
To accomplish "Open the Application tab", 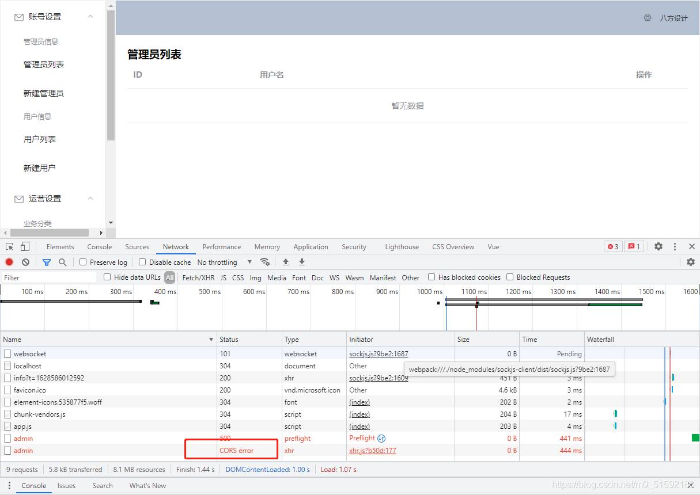I will 311,247.
